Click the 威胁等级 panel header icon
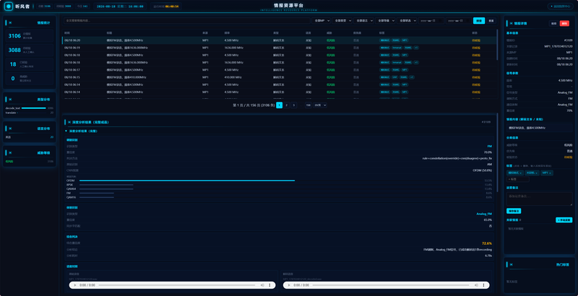 (x=10, y=153)
